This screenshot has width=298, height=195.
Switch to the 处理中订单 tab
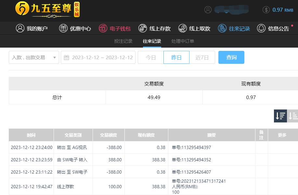(x=183, y=41)
